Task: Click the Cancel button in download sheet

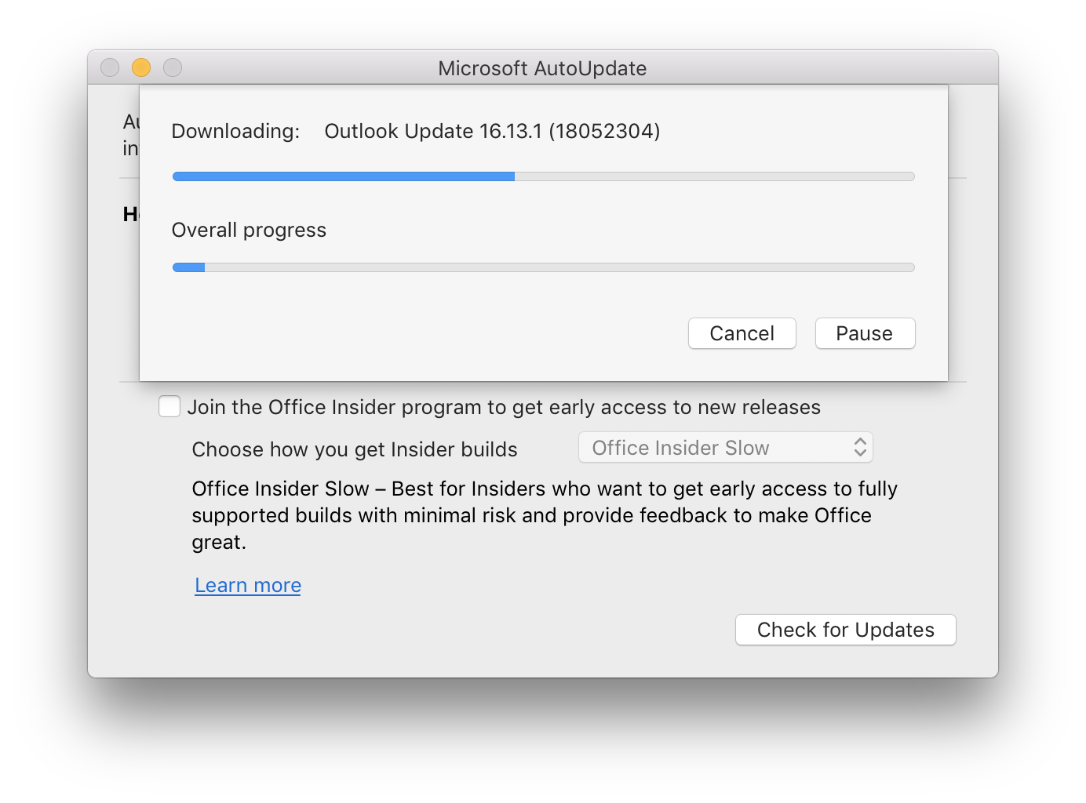Action: coord(742,333)
